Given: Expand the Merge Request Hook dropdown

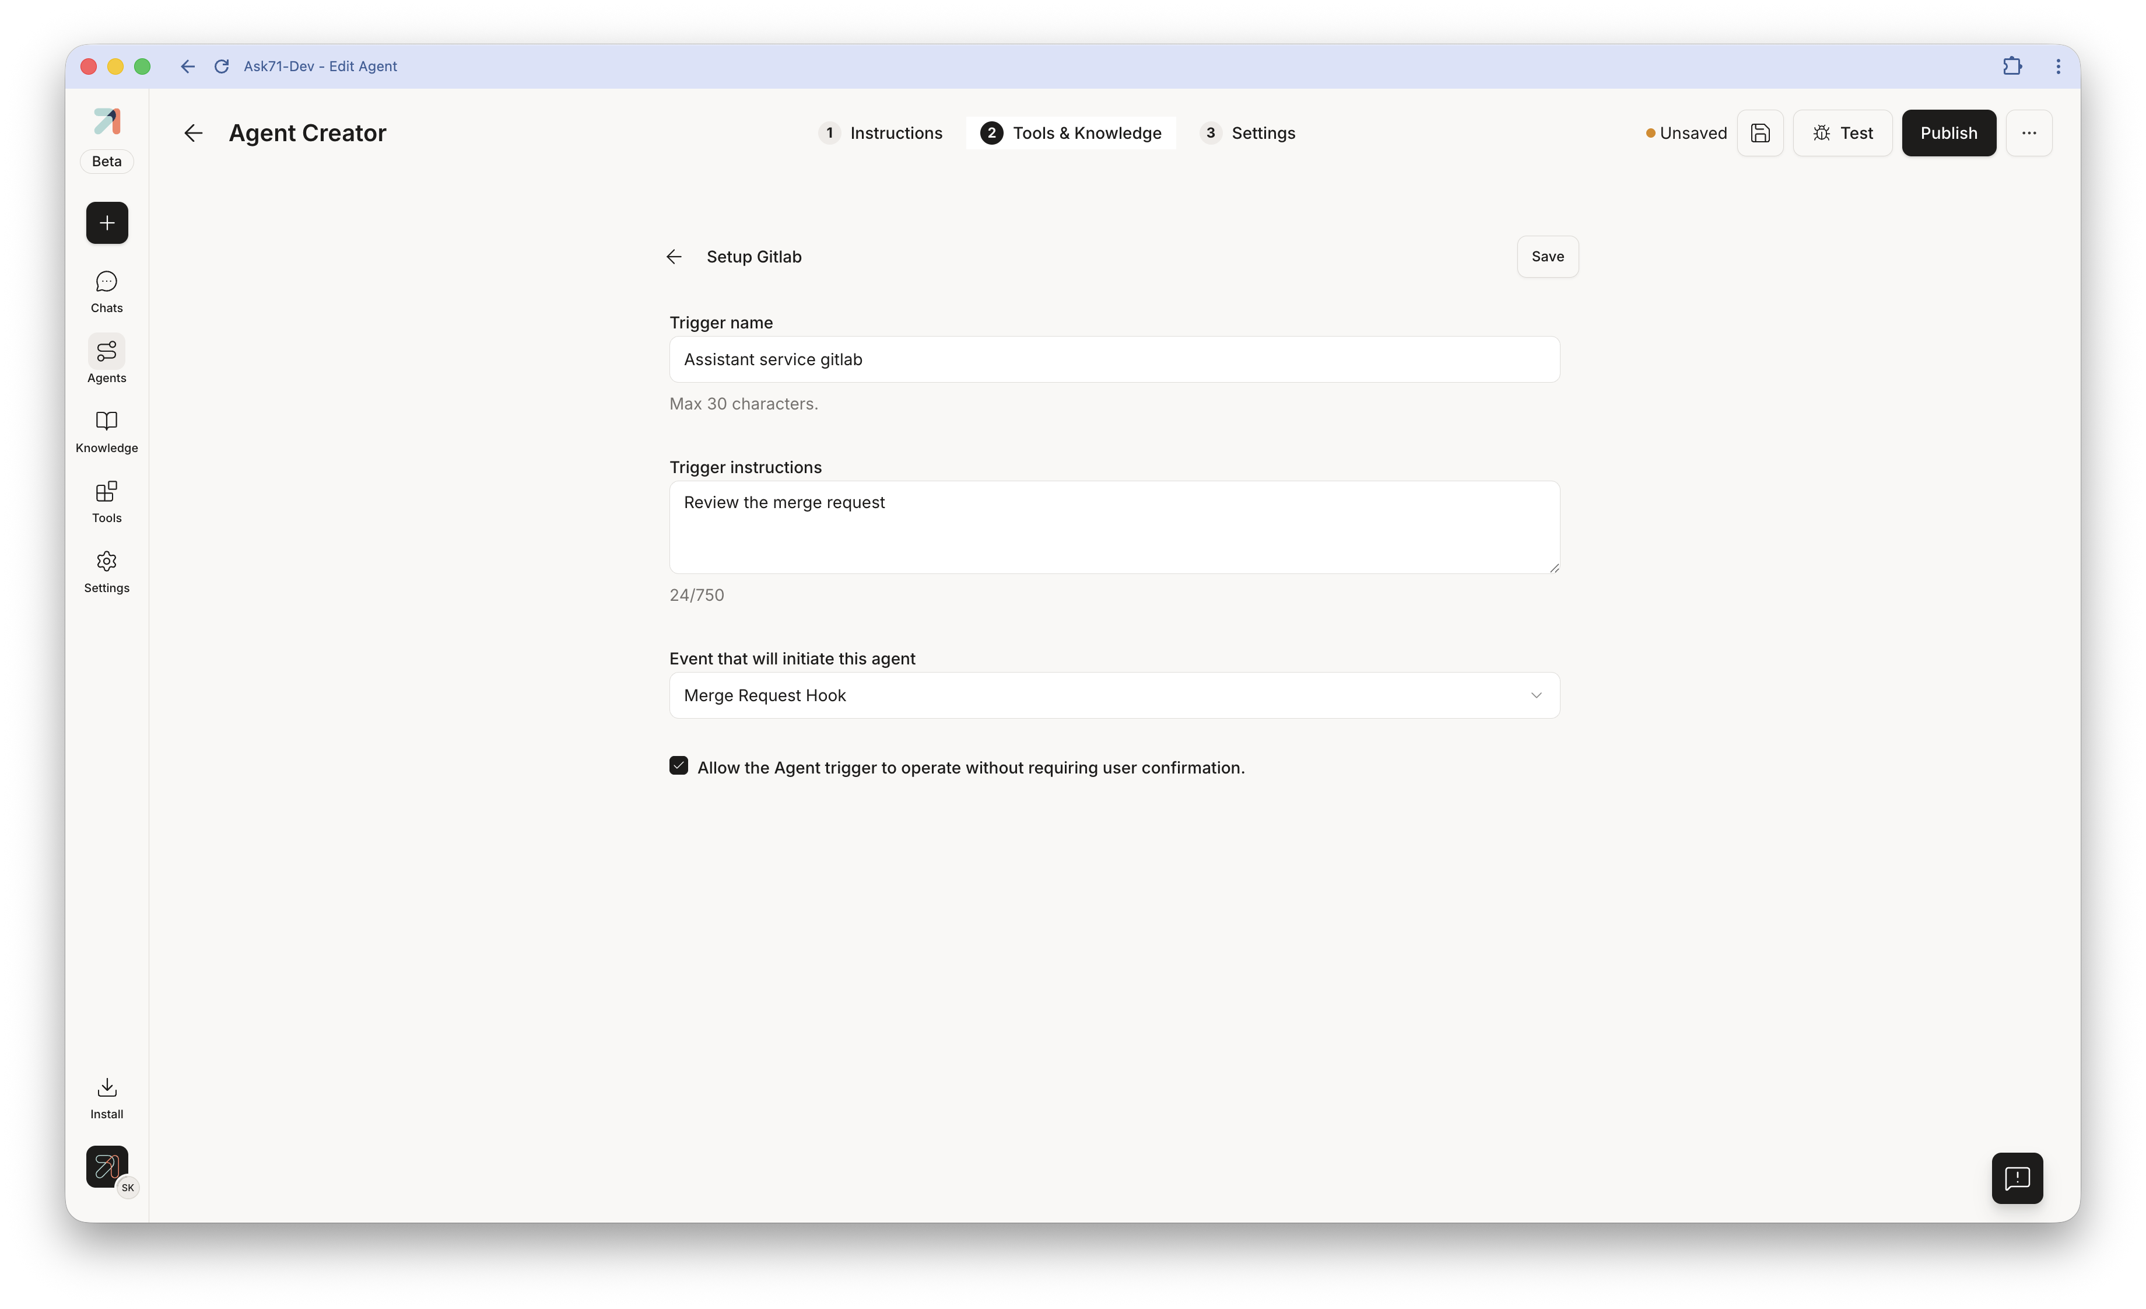Looking at the screenshot, I should [x=1114, y=695].
